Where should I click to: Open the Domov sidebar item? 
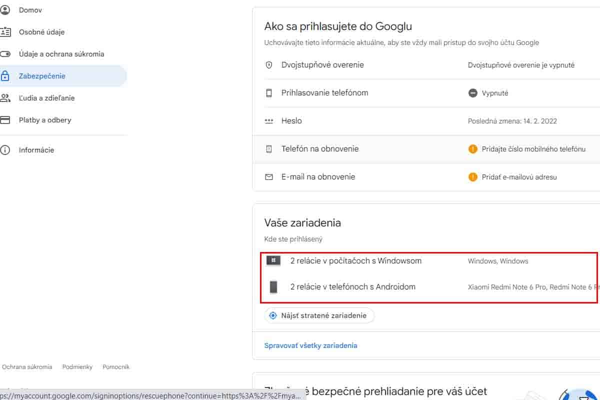pos(63,10)
